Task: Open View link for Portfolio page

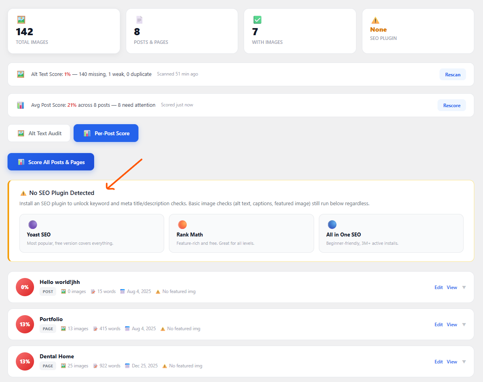Action: (452, 325)
